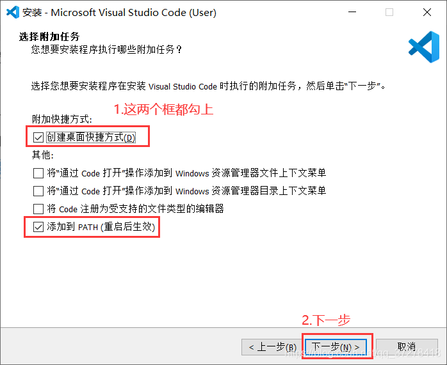The width and height of the screenshot is (447, 365).
Task: Click the 附加快捷方式: group label
Action: (62, 119)
